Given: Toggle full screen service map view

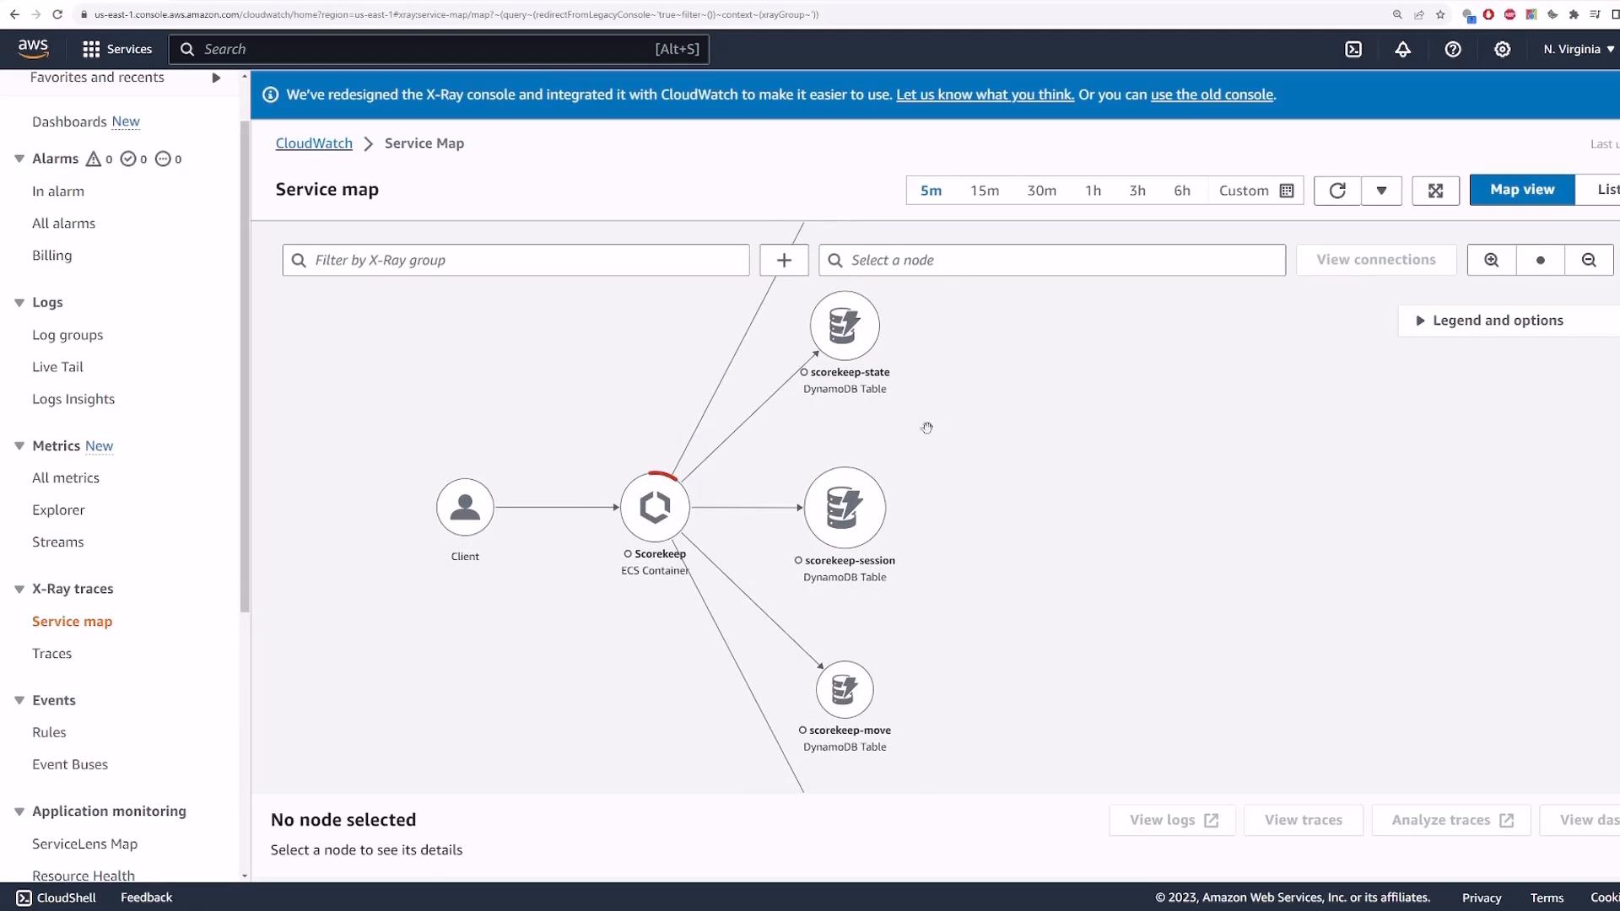Looking at the screenshot, I should tap(1435, 191).
